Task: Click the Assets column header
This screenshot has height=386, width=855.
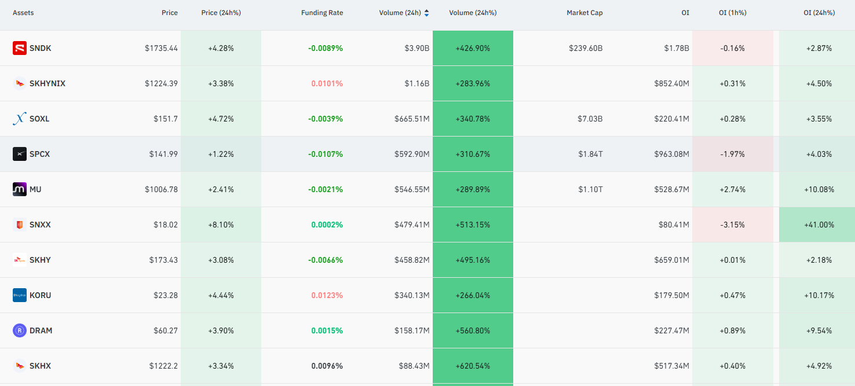Action: [23, 13]
